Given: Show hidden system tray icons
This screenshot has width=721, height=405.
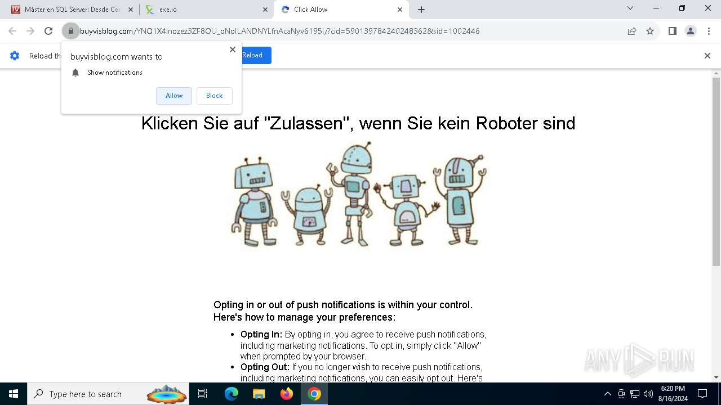Looking at the screenshot, I should [x=607, y=394].
